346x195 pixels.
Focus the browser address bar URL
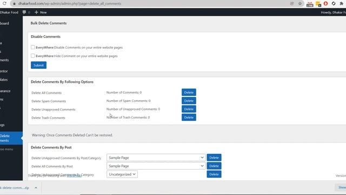click(x=70, y=4)
